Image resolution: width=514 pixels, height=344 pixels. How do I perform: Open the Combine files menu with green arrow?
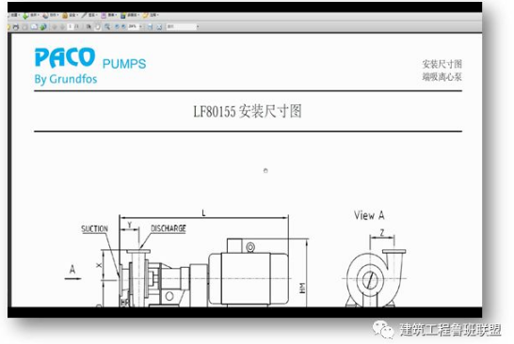[x=31, y=15]
